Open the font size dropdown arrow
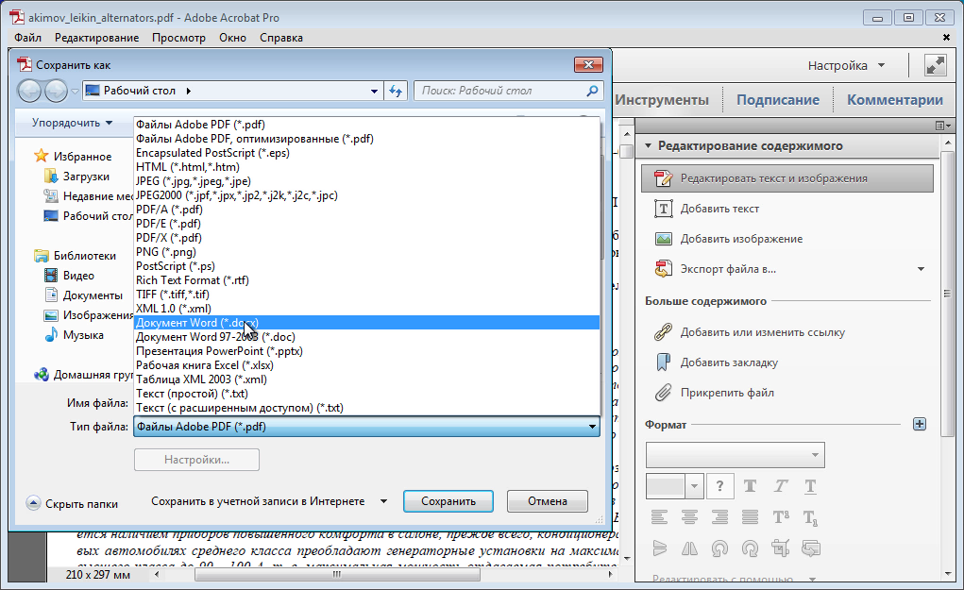Image resolution: width=964 pixels, height=590 pixels. (694, 487)
